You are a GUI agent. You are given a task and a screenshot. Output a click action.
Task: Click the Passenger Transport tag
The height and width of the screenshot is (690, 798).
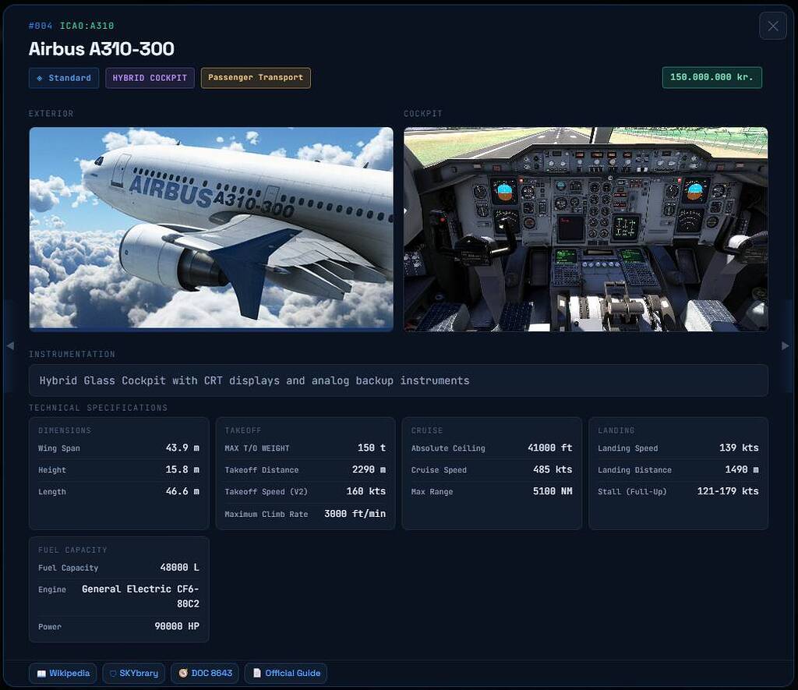(256, 78)
